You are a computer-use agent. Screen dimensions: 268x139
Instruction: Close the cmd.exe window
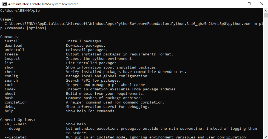tap(261, 4)
